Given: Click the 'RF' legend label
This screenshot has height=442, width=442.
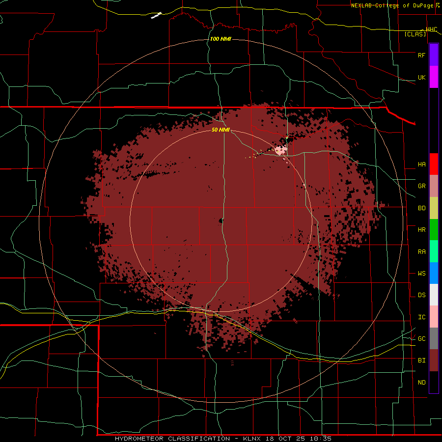Looking at the screenshot, I should [421, 55].
